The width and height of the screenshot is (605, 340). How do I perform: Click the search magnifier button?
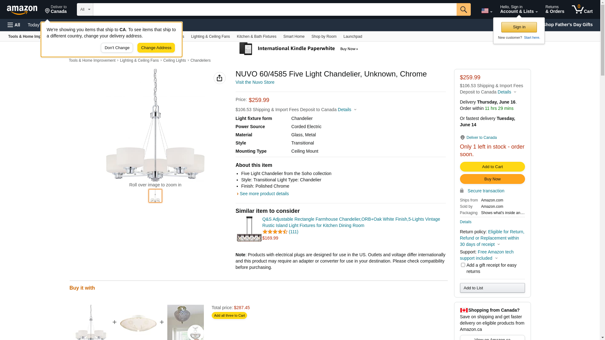pyautogui.click(x=463, y=9)
